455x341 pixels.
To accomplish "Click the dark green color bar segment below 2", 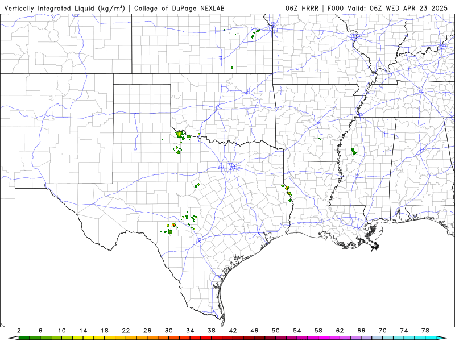I will pos(24,338).
